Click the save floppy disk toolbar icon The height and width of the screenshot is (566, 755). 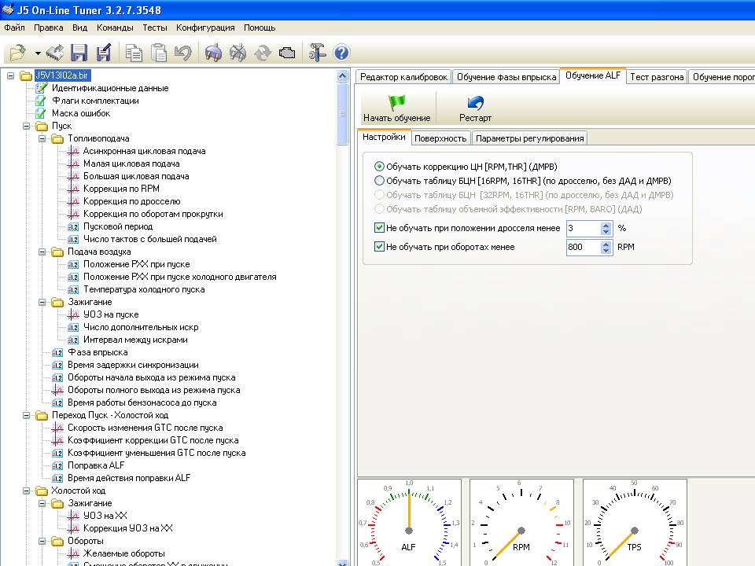(79, 53)
